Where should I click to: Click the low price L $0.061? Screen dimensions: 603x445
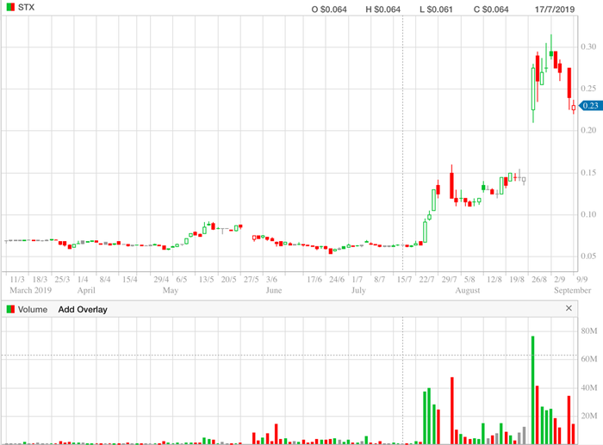tap(436, 9)
